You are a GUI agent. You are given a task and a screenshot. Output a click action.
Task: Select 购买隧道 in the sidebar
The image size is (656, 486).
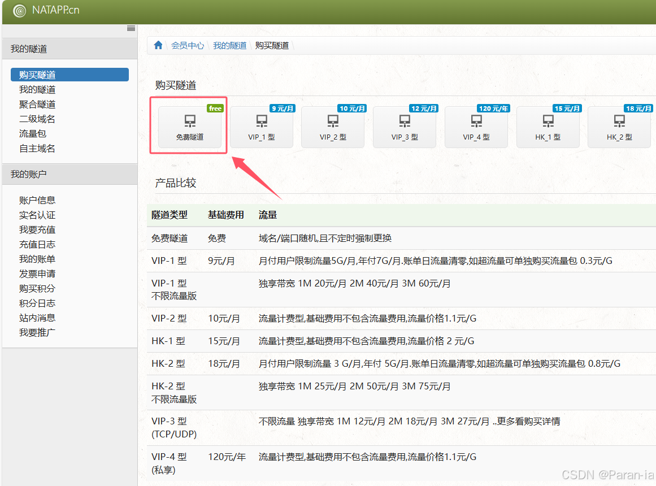pyautogui.click(x=69, y=75)
